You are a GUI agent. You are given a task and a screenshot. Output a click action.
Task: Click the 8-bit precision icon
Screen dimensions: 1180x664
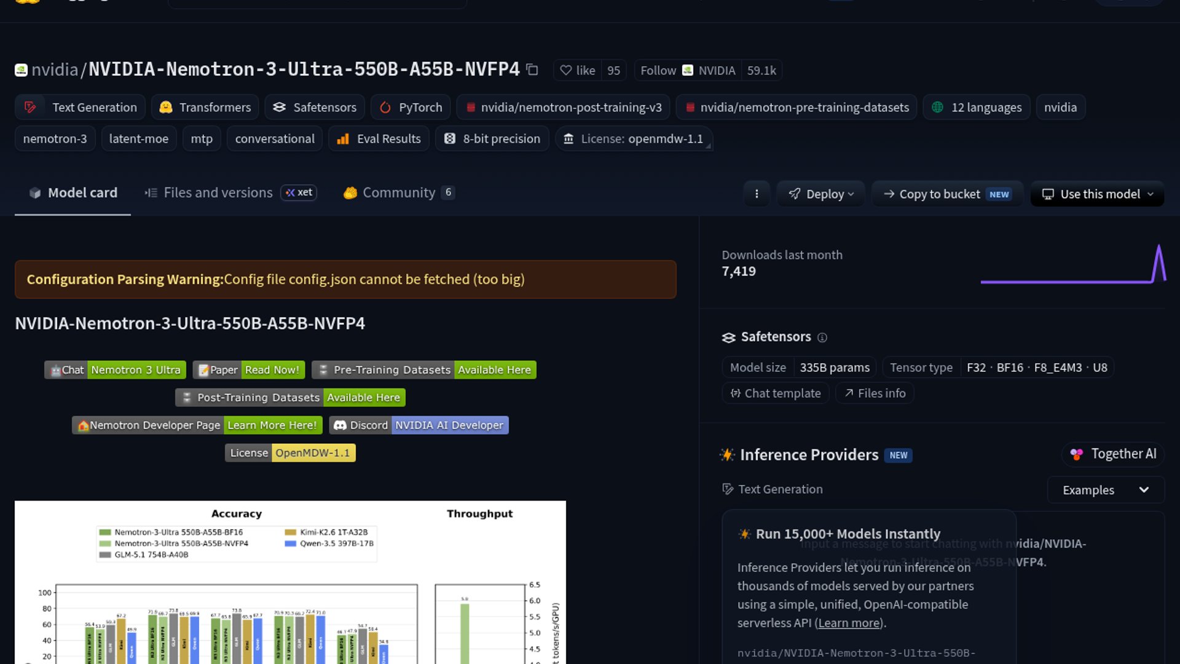(450, 139)
